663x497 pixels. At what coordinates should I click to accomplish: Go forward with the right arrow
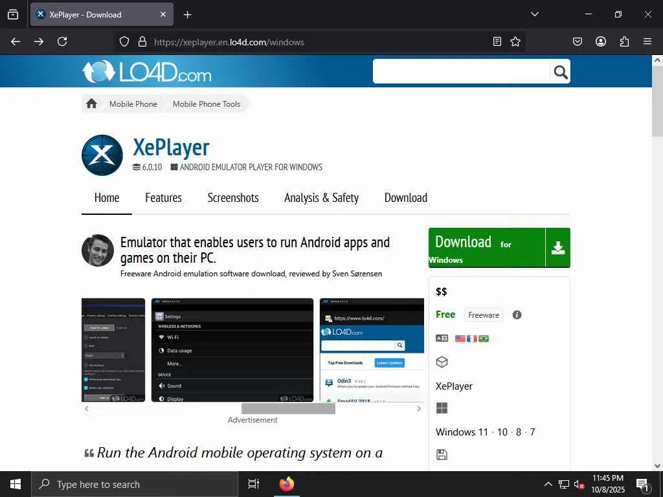coord(39,41)
